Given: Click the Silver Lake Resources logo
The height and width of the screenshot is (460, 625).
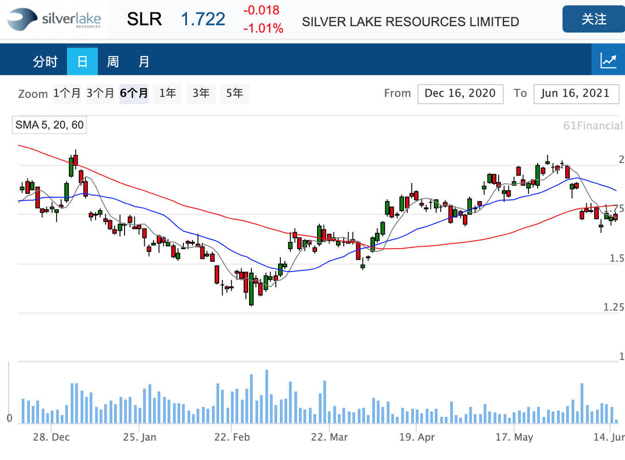Looking at the screenshot, I should coord(54,19).
